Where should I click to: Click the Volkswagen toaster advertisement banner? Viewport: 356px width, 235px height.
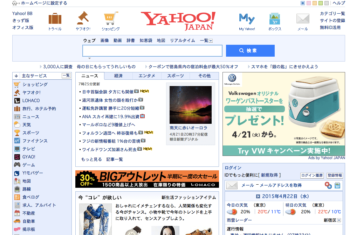(x=284, y=114)
